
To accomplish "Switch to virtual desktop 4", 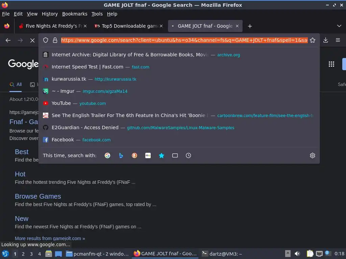I will (x=40, y=254).
